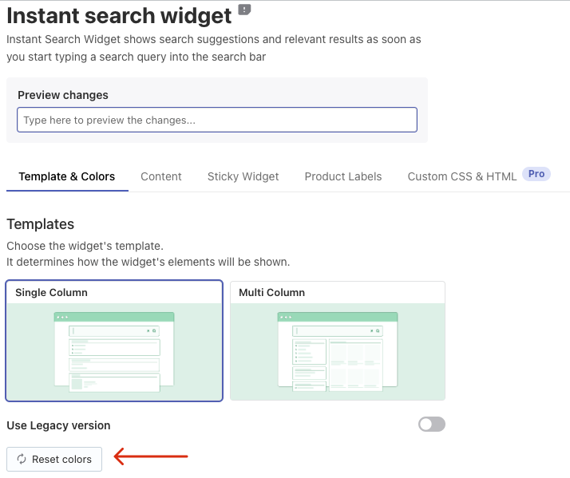The image size is (570, 478).
Task: Click the comment icon beside the page title
Action: coord(244,10)
